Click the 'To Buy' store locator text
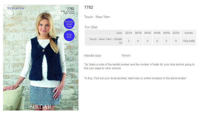 click(135, 78)
